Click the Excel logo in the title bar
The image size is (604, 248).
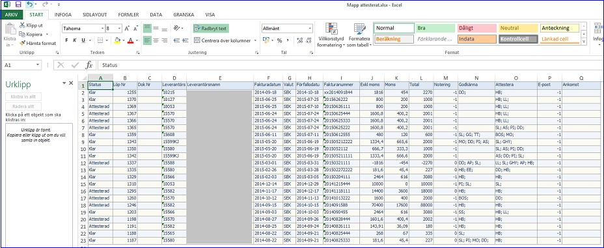click(7, 5)
